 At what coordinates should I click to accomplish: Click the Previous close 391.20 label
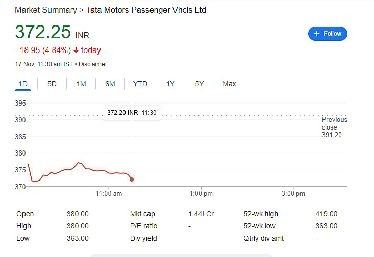(334, 127)
